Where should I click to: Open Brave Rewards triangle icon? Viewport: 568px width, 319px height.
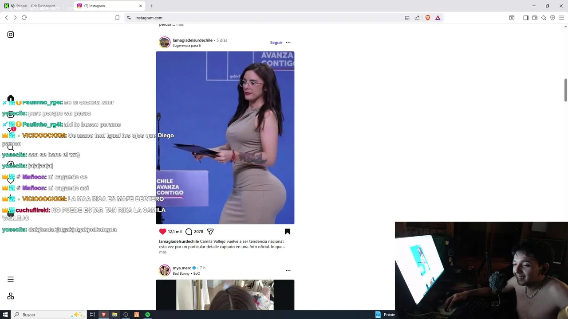coord(438,18)
